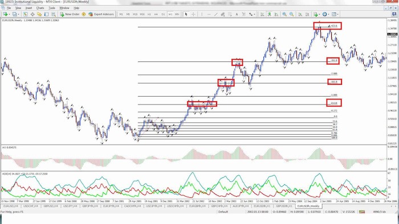Open the Window menu
The height and width of the screenshot is (224, 399).
pyautogui.click(x=64, y=8)
